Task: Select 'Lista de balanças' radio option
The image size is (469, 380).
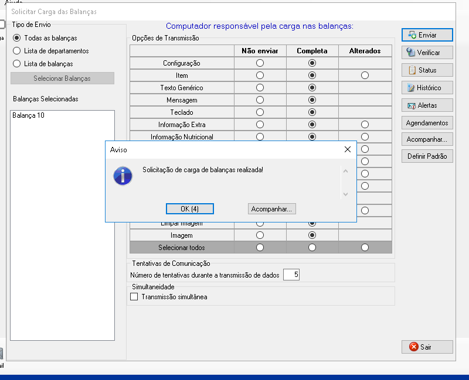Action: (17, 63)
